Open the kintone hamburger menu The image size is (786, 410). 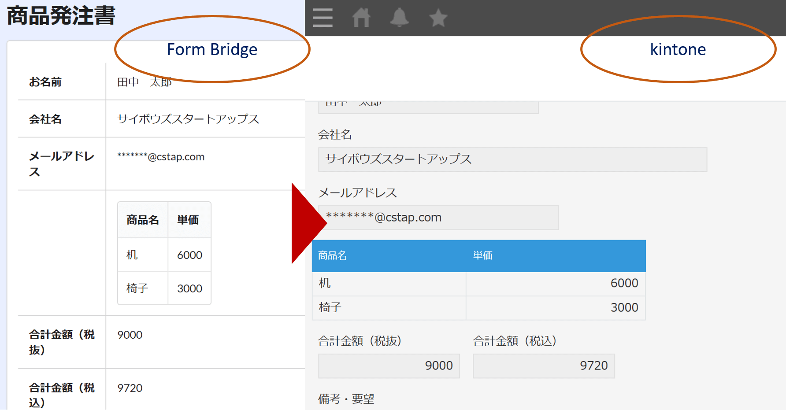[323, 18]
